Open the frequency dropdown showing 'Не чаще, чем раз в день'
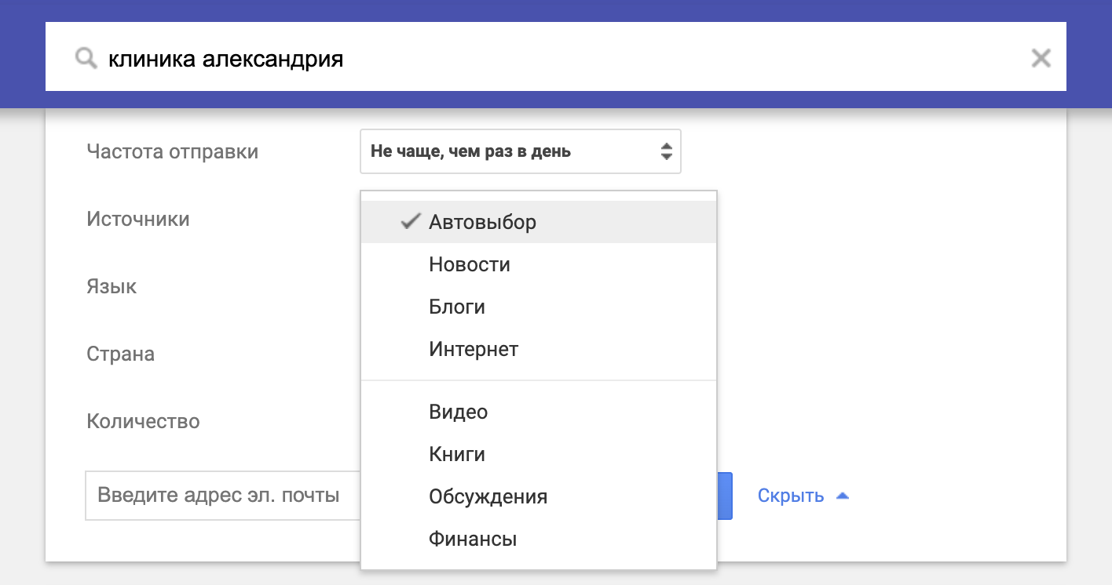 tap(521, 151)
